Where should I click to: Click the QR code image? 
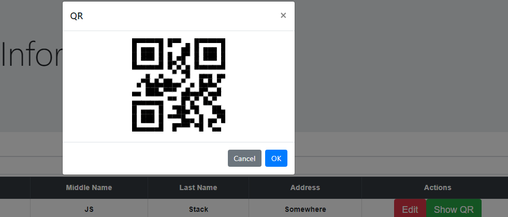pyautogui.click(x=179, y=85)
